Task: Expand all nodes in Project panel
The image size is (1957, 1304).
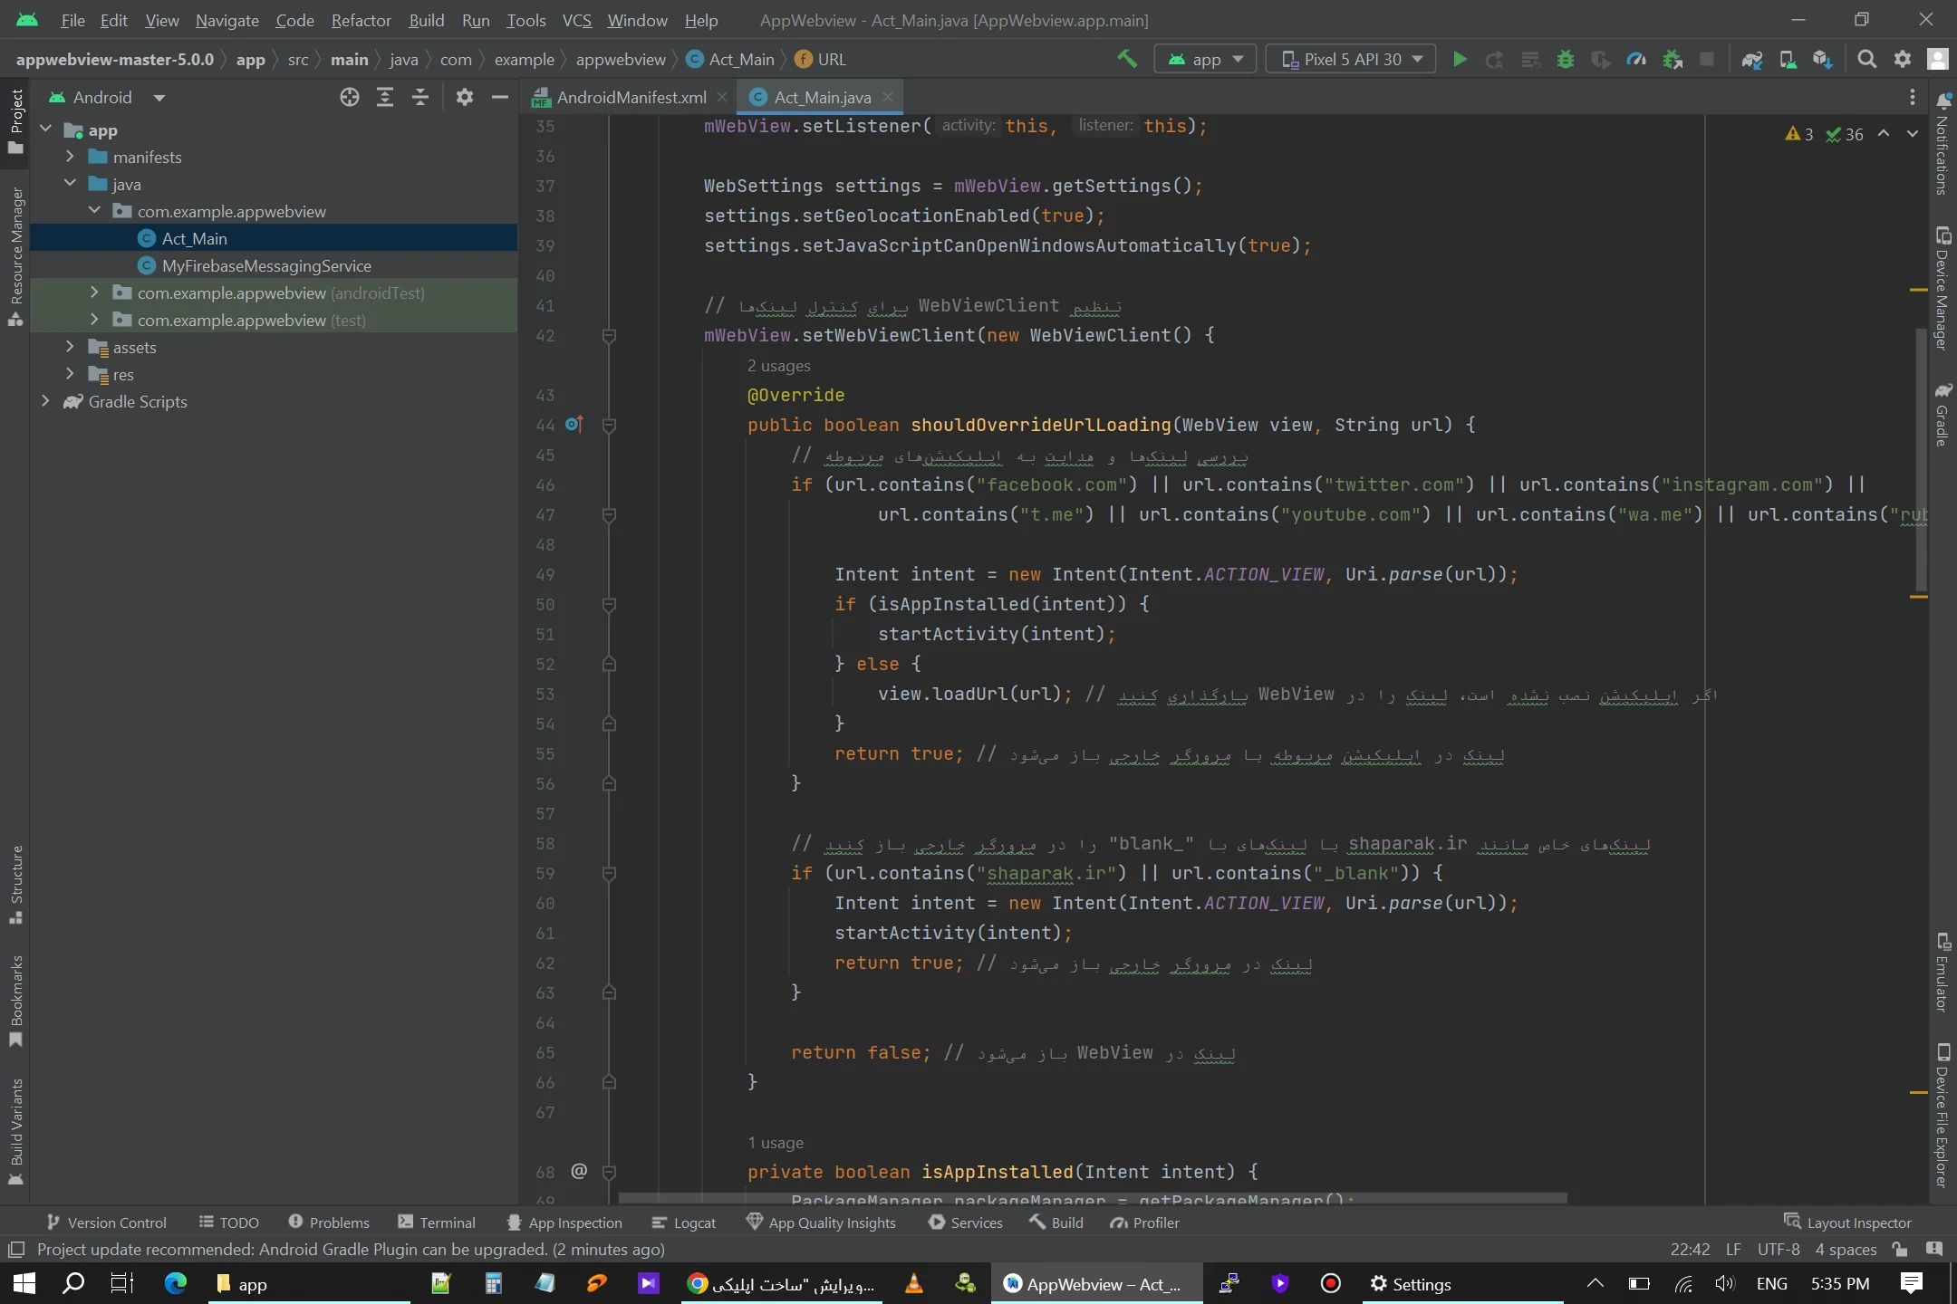Action: point(385,97)
